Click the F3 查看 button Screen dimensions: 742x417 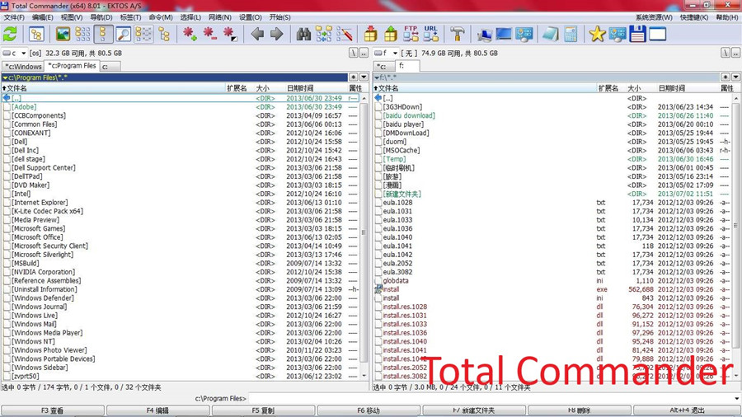pyautogui.click(x=53, y=410)
